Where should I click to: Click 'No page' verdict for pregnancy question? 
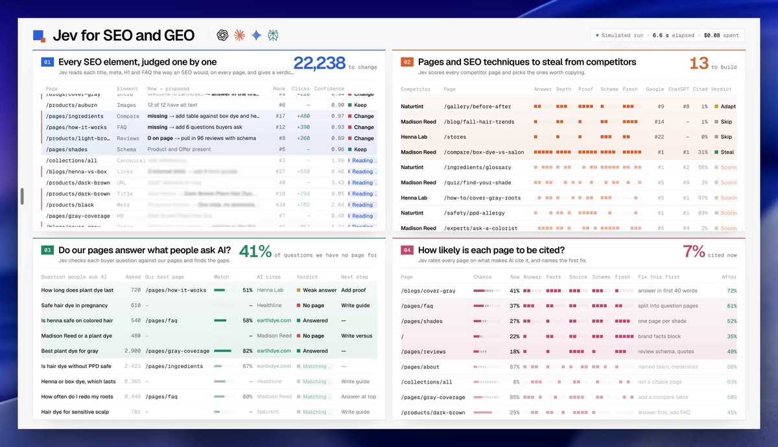click(x=311, y=305)
